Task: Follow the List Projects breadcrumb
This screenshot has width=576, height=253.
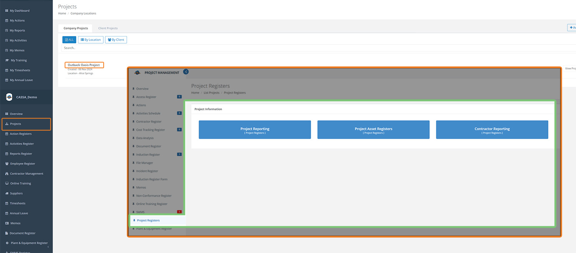Action: (212, 93)
